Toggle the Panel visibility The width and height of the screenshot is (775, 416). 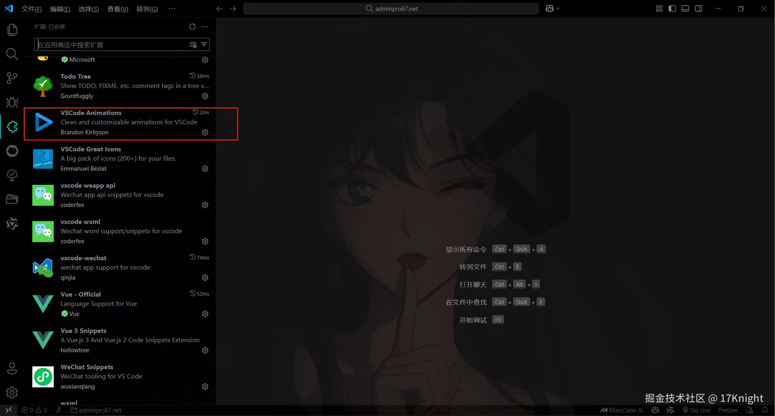coord(685,8)
